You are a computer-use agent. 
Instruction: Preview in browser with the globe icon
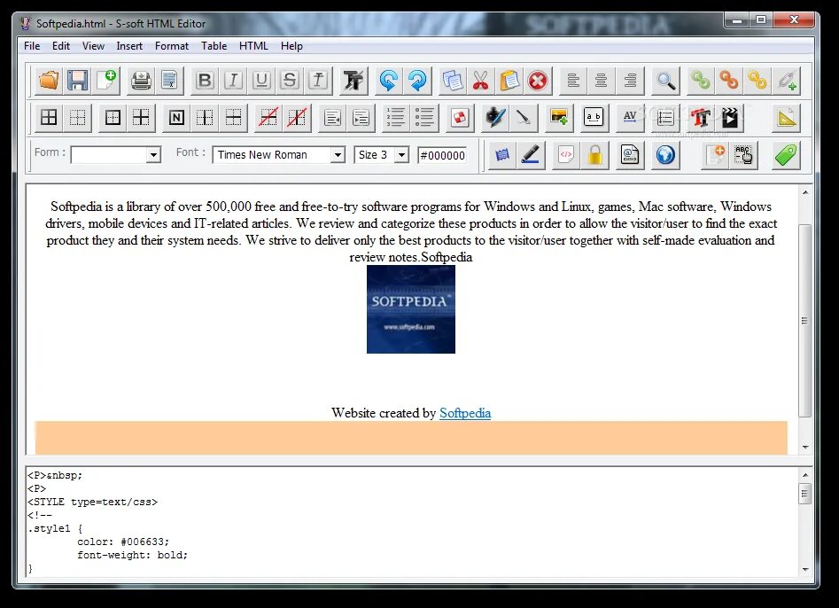pyautogui.click(x=665, y=155)
